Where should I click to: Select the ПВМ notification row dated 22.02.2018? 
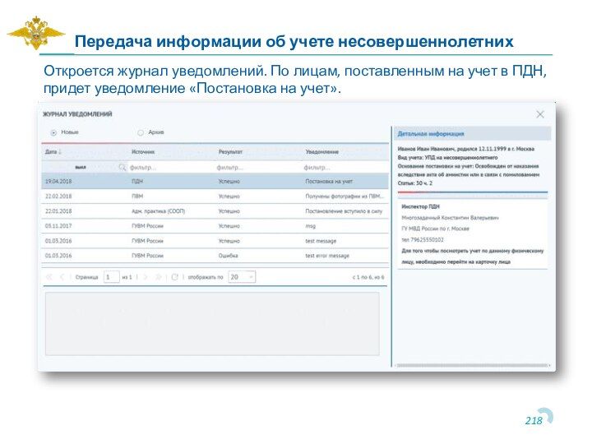click(x=214, y=197)
